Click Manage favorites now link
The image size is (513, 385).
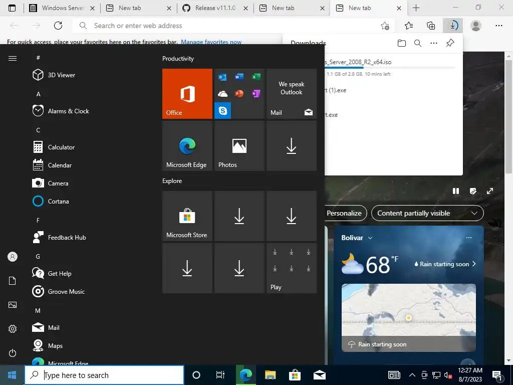211,42
